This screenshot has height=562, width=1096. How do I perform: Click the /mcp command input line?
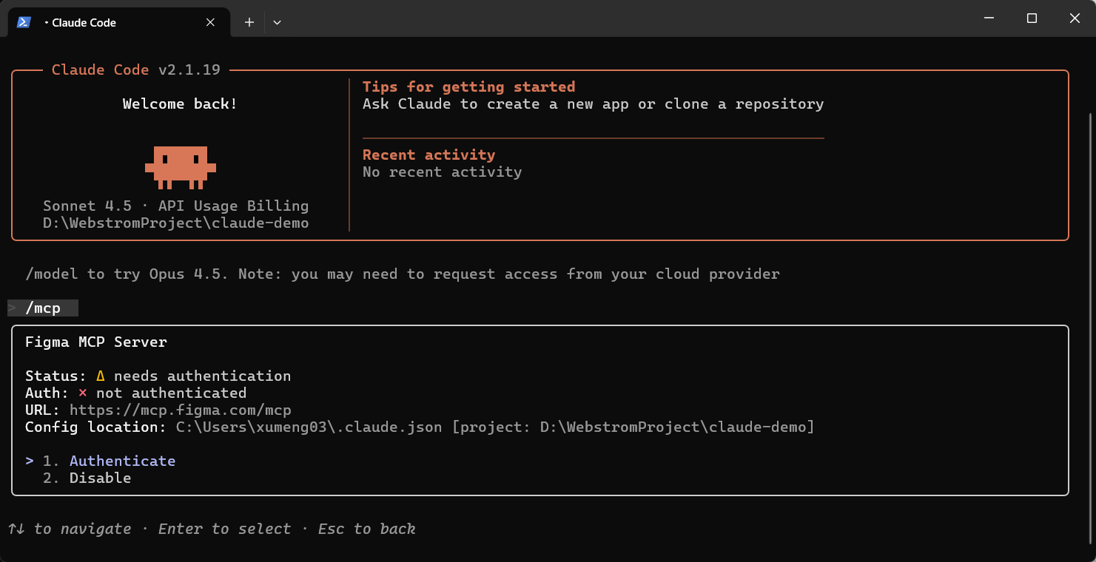(43, 308)
